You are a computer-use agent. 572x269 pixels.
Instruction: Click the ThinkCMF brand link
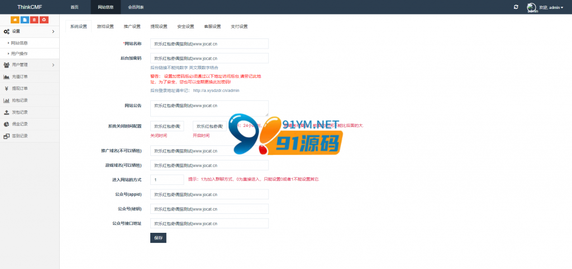pyautogui.click(x=30, y=7)
